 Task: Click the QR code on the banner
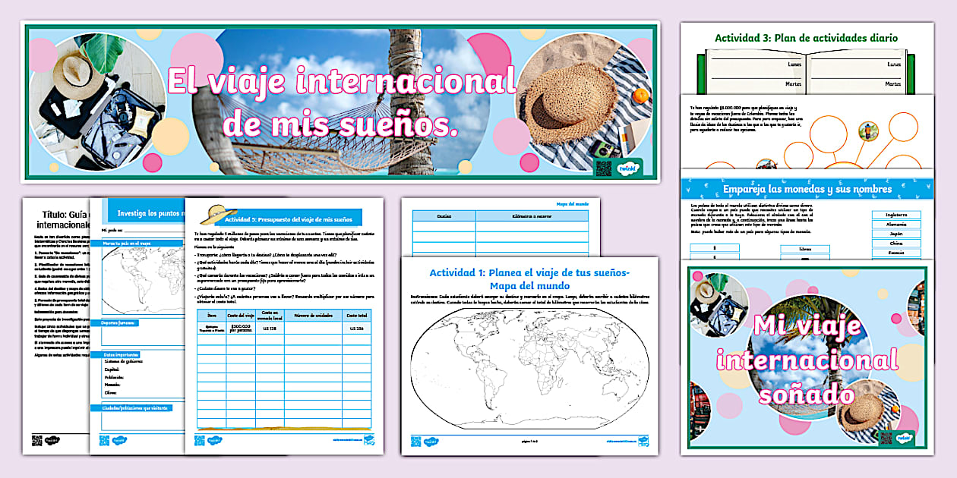point(604,168)
